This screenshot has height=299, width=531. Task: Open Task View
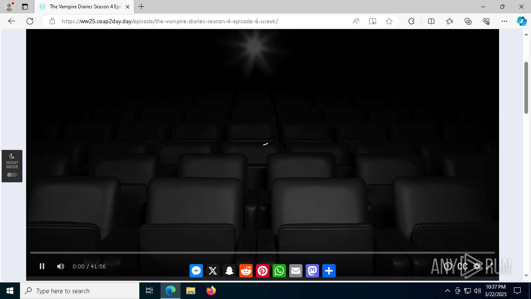149,291
